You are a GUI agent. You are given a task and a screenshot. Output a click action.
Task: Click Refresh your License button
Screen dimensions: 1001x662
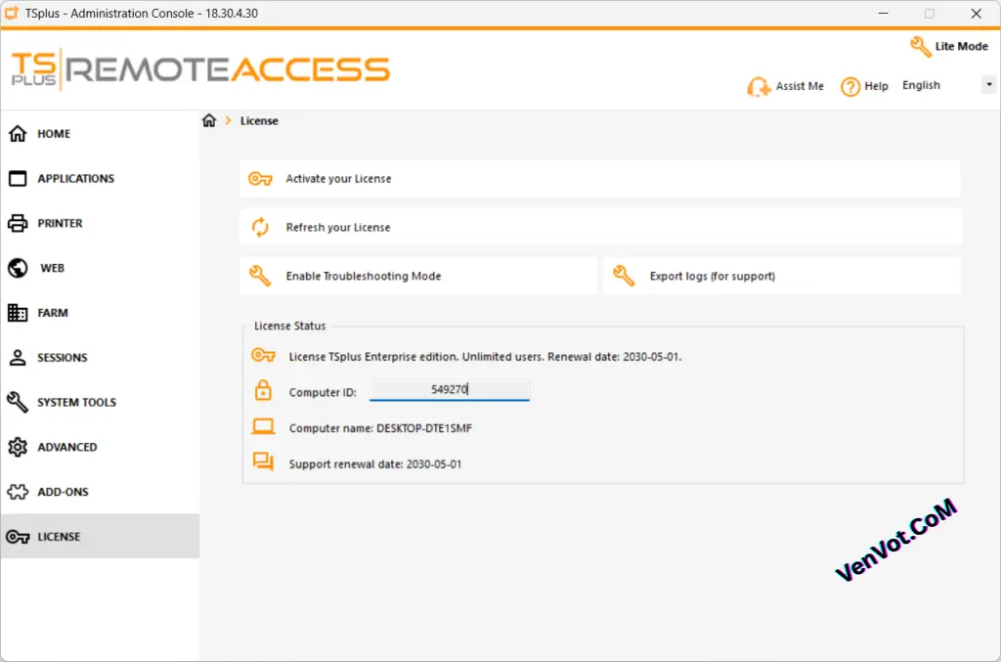click(600, 227)
